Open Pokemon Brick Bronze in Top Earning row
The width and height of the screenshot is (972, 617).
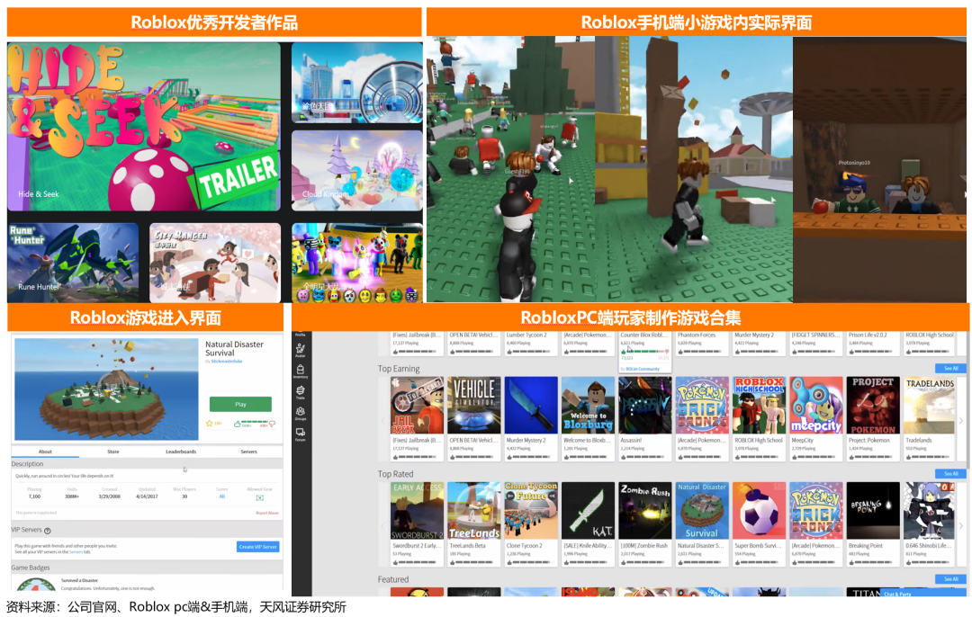pyautogui.click(x=702, y=405)
